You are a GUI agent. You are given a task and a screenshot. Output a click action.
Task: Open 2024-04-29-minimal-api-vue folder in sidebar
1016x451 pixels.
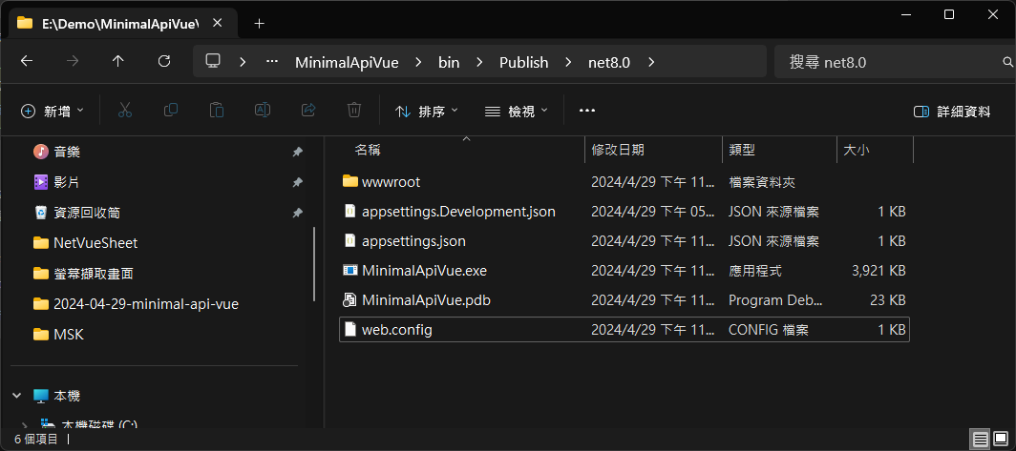(146, 304)
